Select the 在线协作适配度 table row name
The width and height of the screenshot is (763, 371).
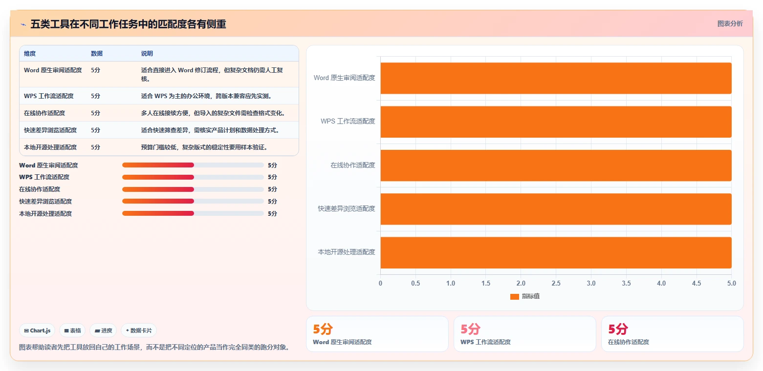[x=44, y=113]
